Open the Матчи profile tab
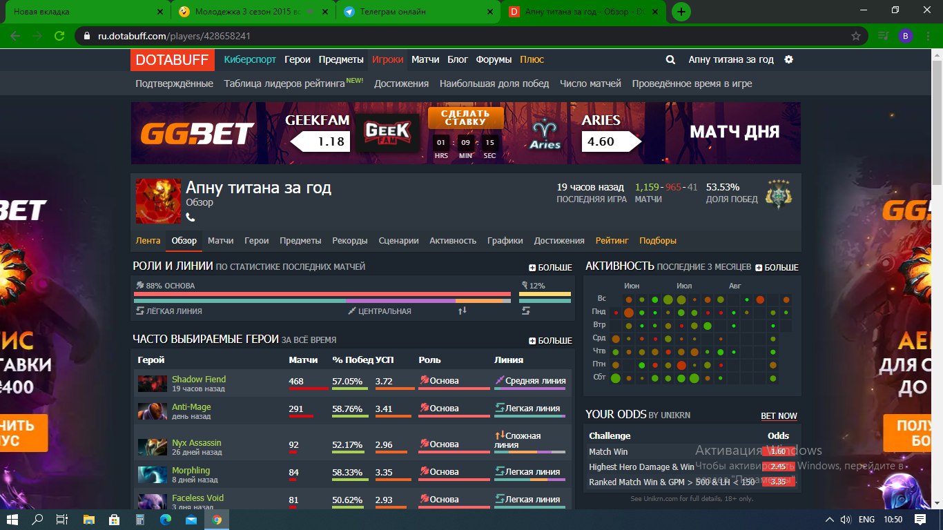943x530 pixels. [221, 241]
